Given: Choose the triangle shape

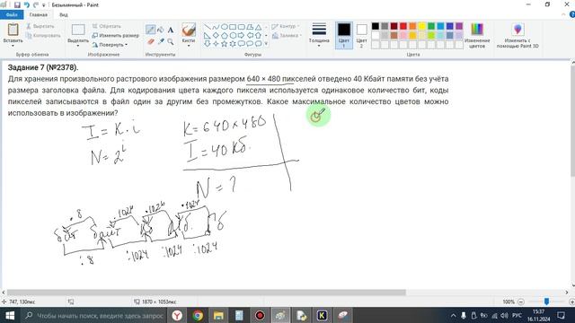Looking at the screenshot, I should (258, 27).
